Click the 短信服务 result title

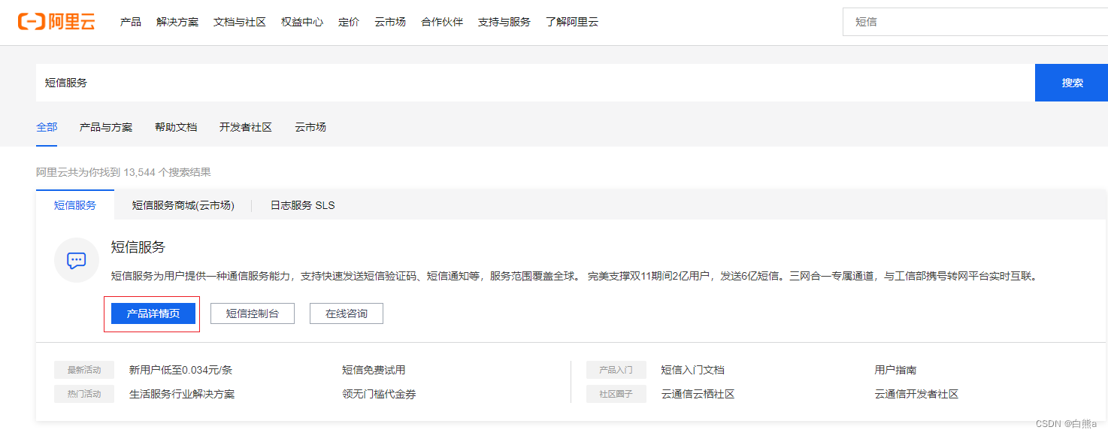coord(138,247)
